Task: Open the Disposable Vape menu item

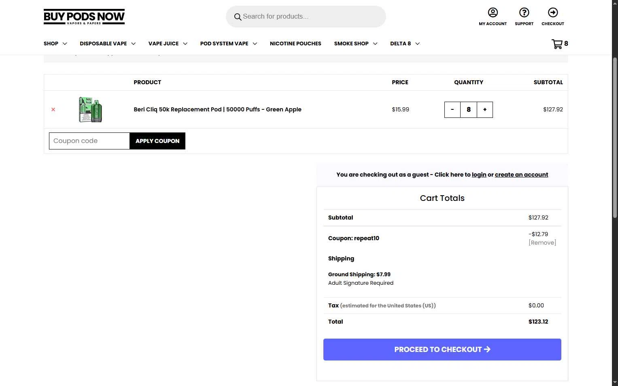Action: (x=103, y=44)
